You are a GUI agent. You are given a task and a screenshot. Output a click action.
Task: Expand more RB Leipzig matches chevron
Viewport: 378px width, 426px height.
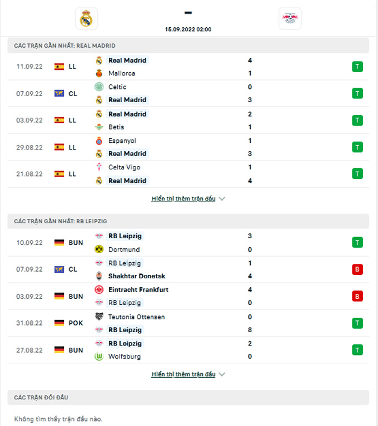pyautogui.click(x=222, y=374)
